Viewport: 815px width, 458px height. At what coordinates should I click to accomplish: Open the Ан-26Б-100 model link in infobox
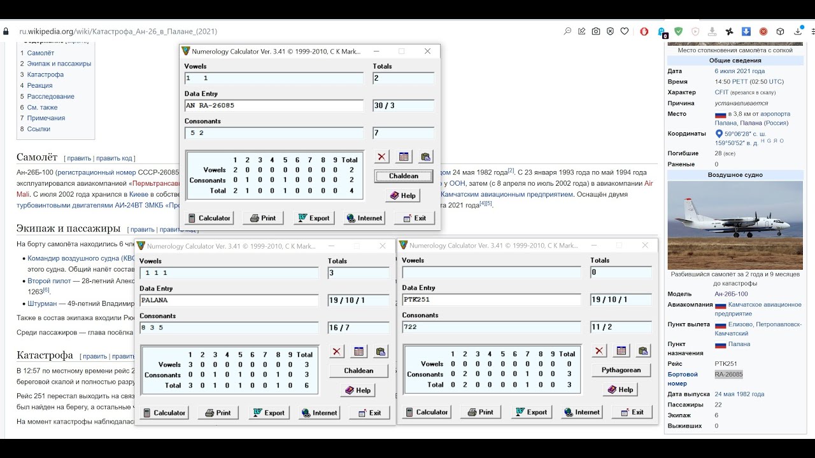pos(732,294)
